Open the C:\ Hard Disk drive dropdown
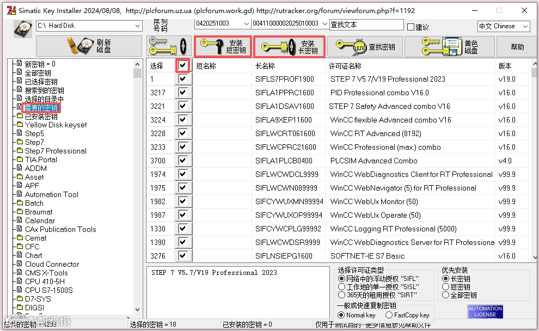Screen dimensions: 539x331 click(x=138, y=26)
